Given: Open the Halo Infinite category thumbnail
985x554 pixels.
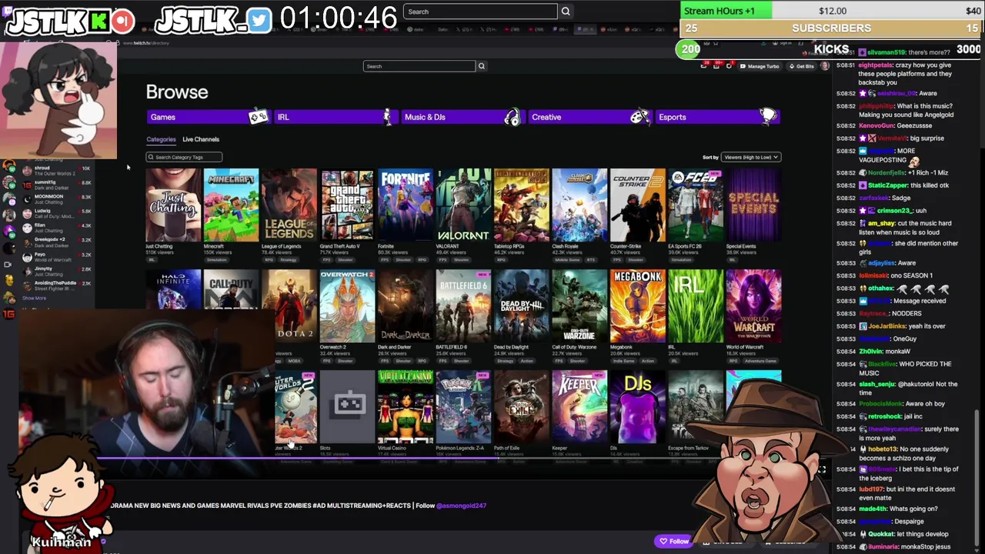Looking at the screenshot, I should coord(173,289).
